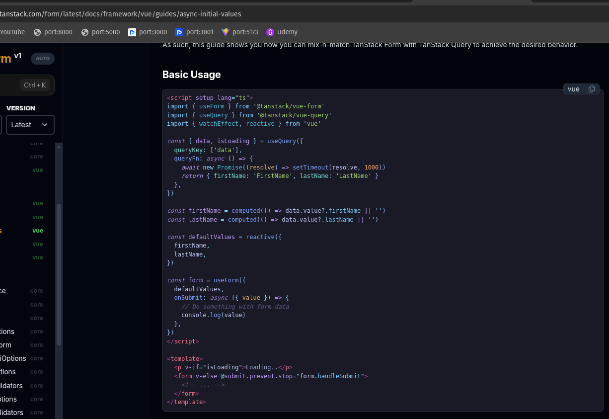Image resolution: width=609 pixels, height=419 pixels.
Task: Click the <!-- ... --> HTML comment
Action: 203,385
